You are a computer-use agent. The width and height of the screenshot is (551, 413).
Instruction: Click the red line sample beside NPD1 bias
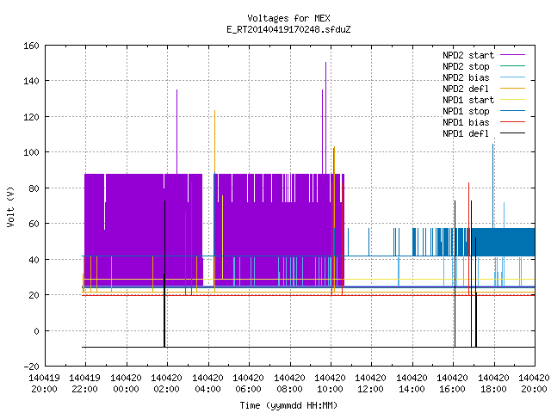tap(513, 122)
